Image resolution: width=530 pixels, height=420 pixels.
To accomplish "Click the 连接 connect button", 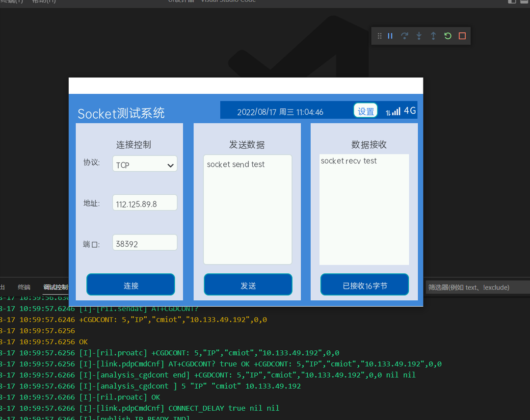I will pos(131,285).
